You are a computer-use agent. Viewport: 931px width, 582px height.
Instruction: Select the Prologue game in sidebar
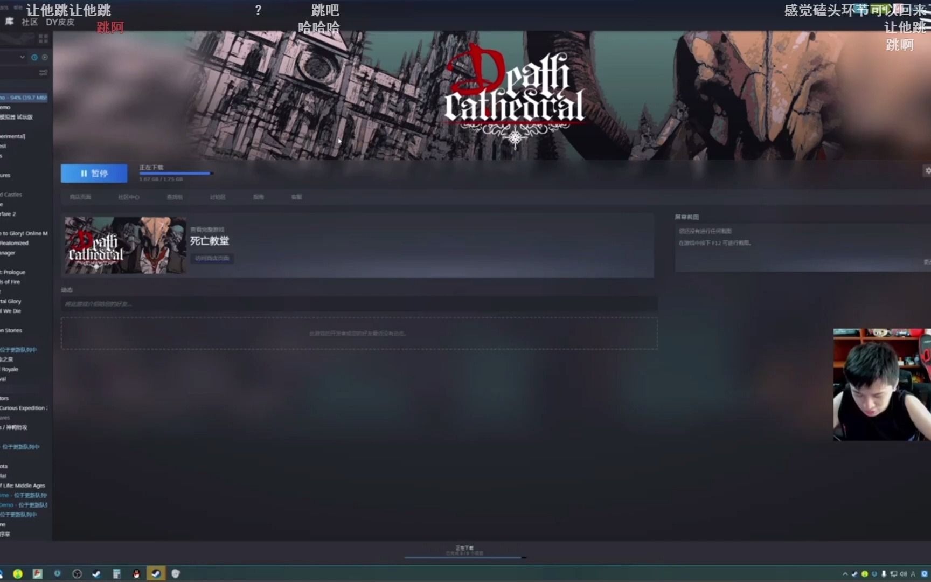pyautogui.click(x=13, y=272)
